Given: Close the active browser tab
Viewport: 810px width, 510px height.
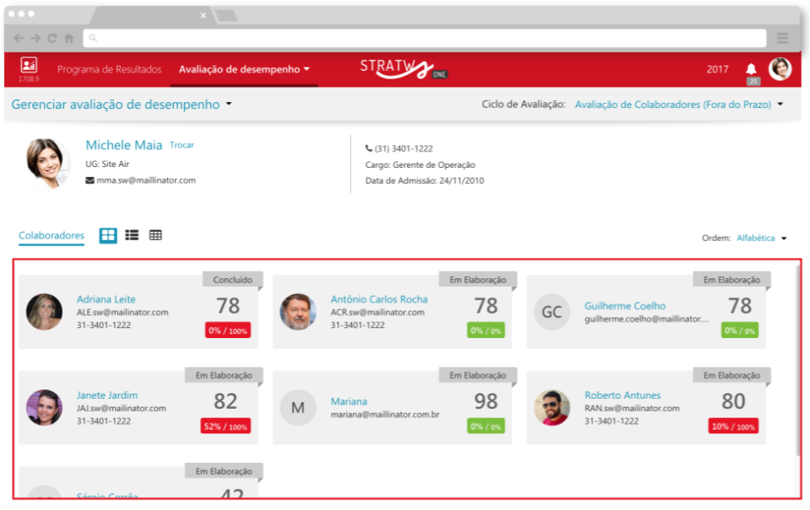Looking at the screenshot, I should [203, 15].
